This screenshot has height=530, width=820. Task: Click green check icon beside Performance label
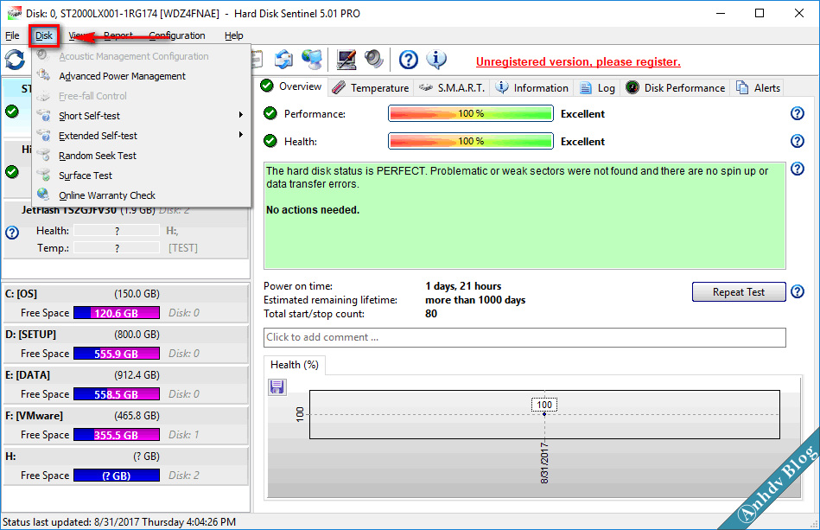(x=270, y=113)
